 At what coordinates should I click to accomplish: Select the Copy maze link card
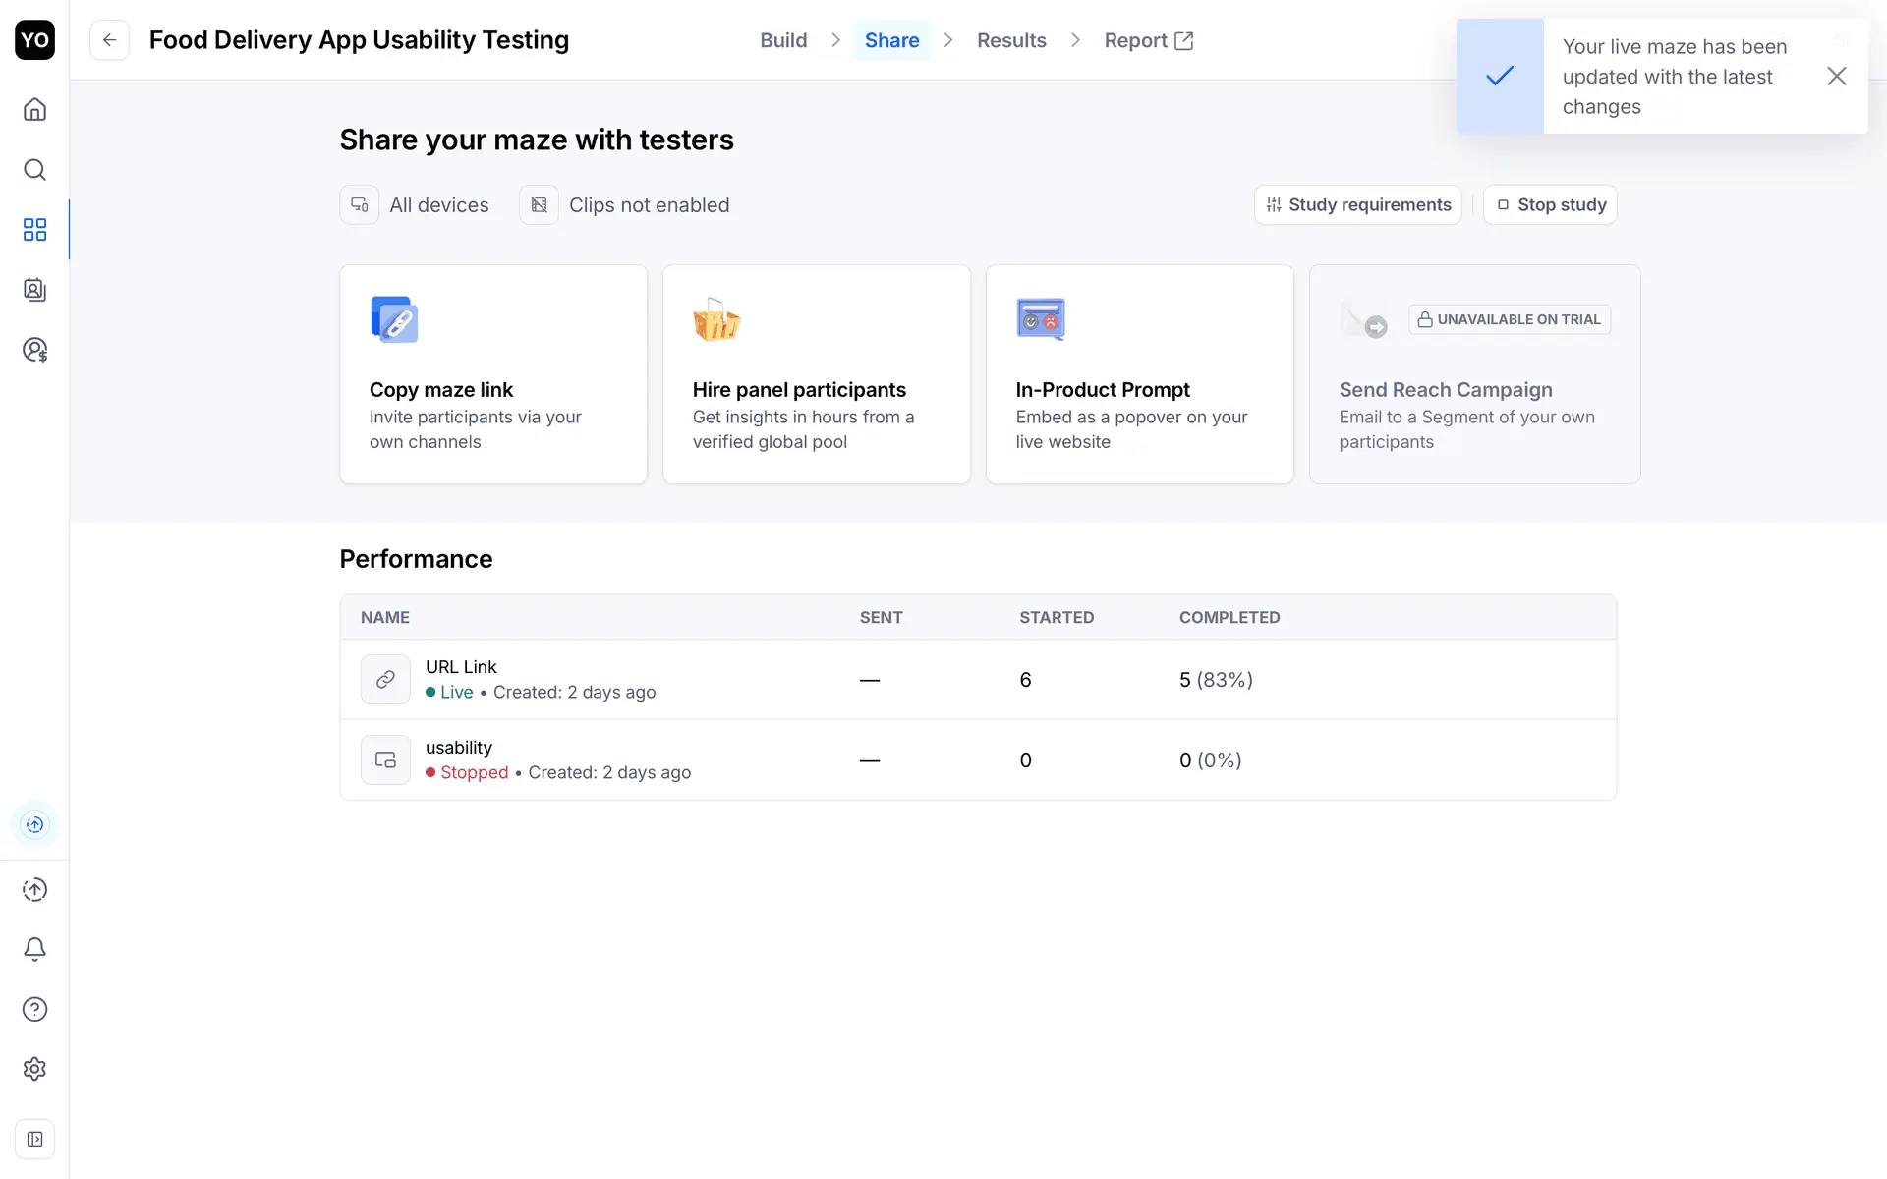(x=493, y=374)
